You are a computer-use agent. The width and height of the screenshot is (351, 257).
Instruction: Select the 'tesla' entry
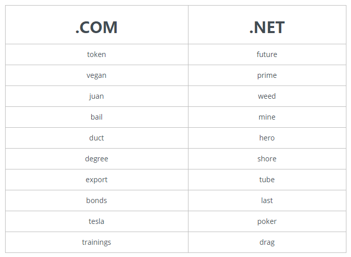click(x=96, y=221)
